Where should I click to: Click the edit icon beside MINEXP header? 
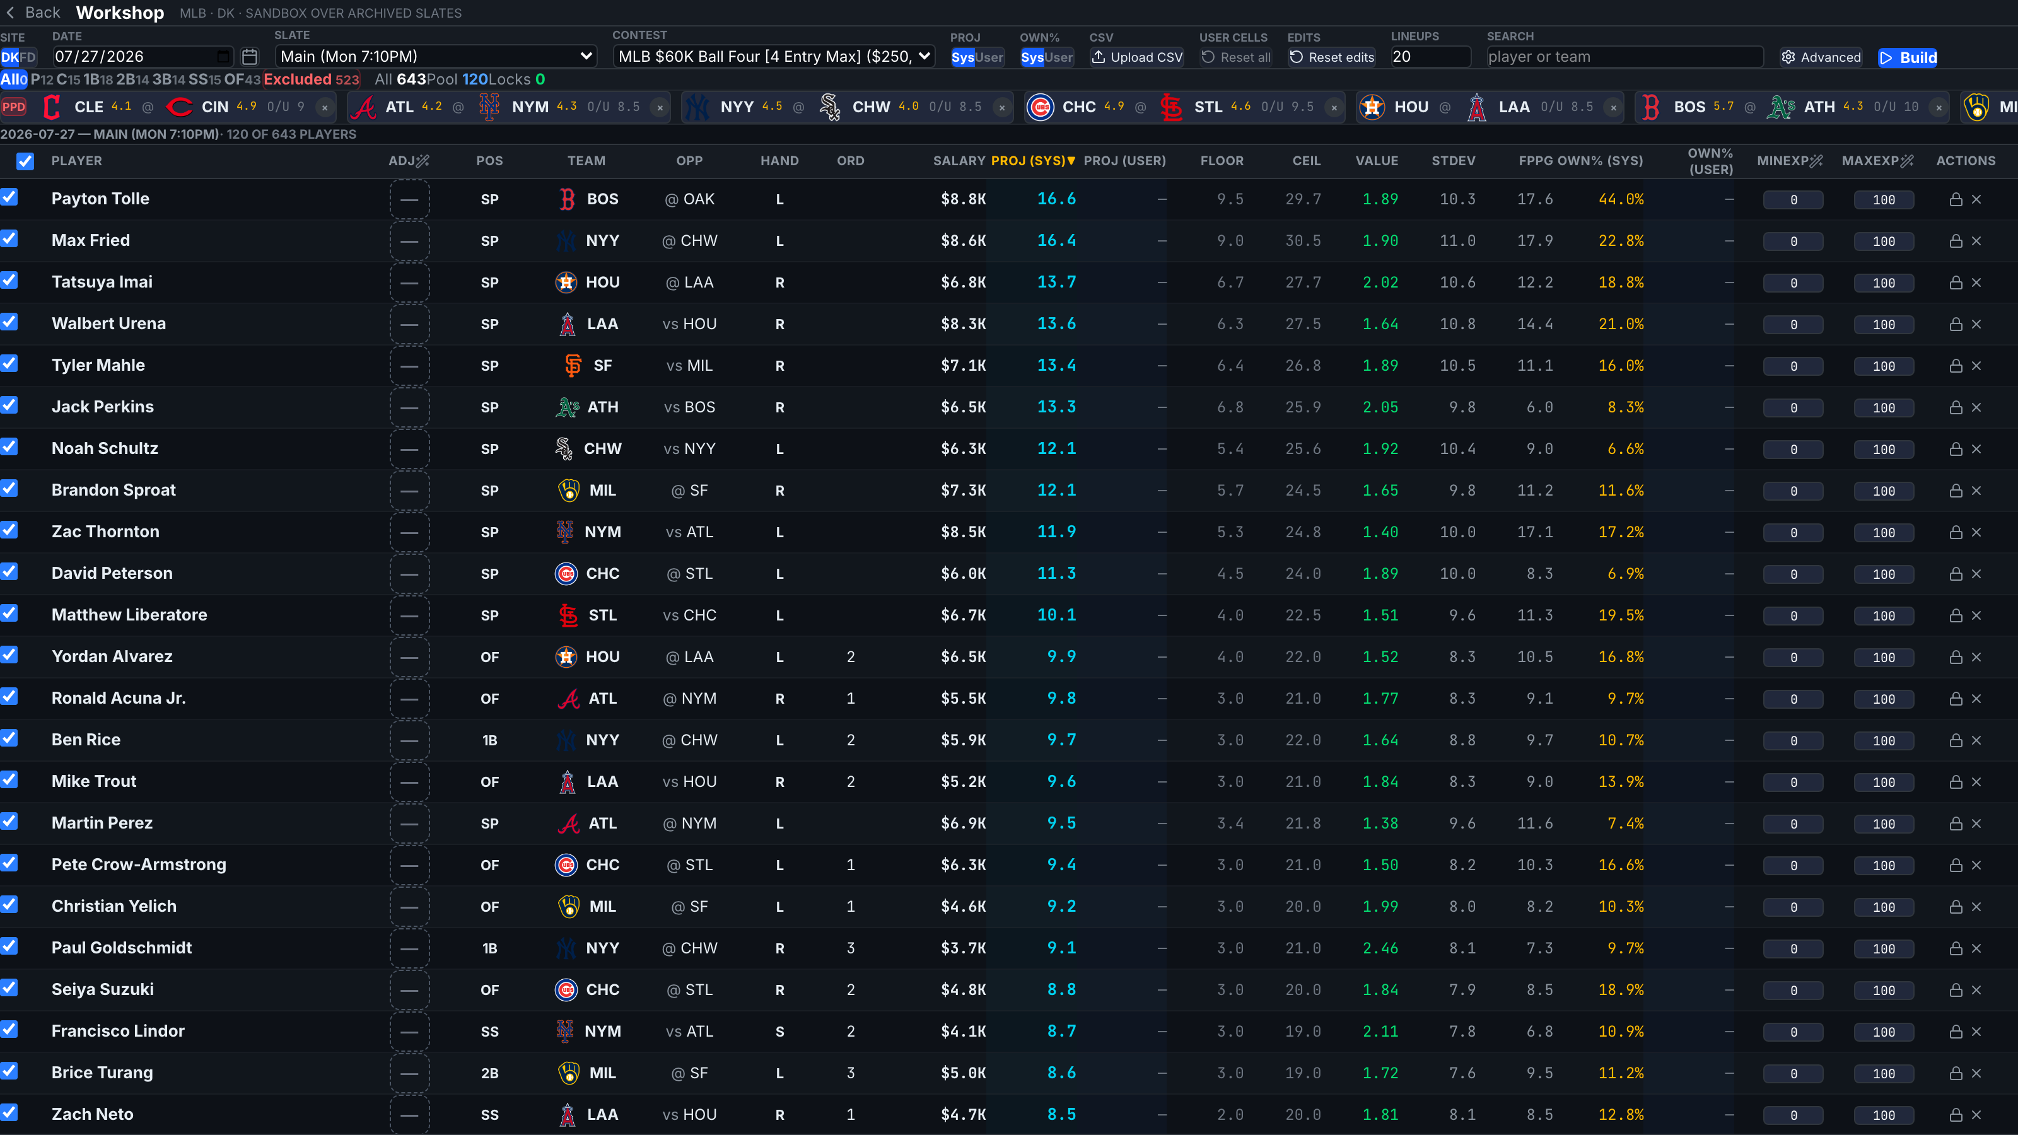[1816, 161]
